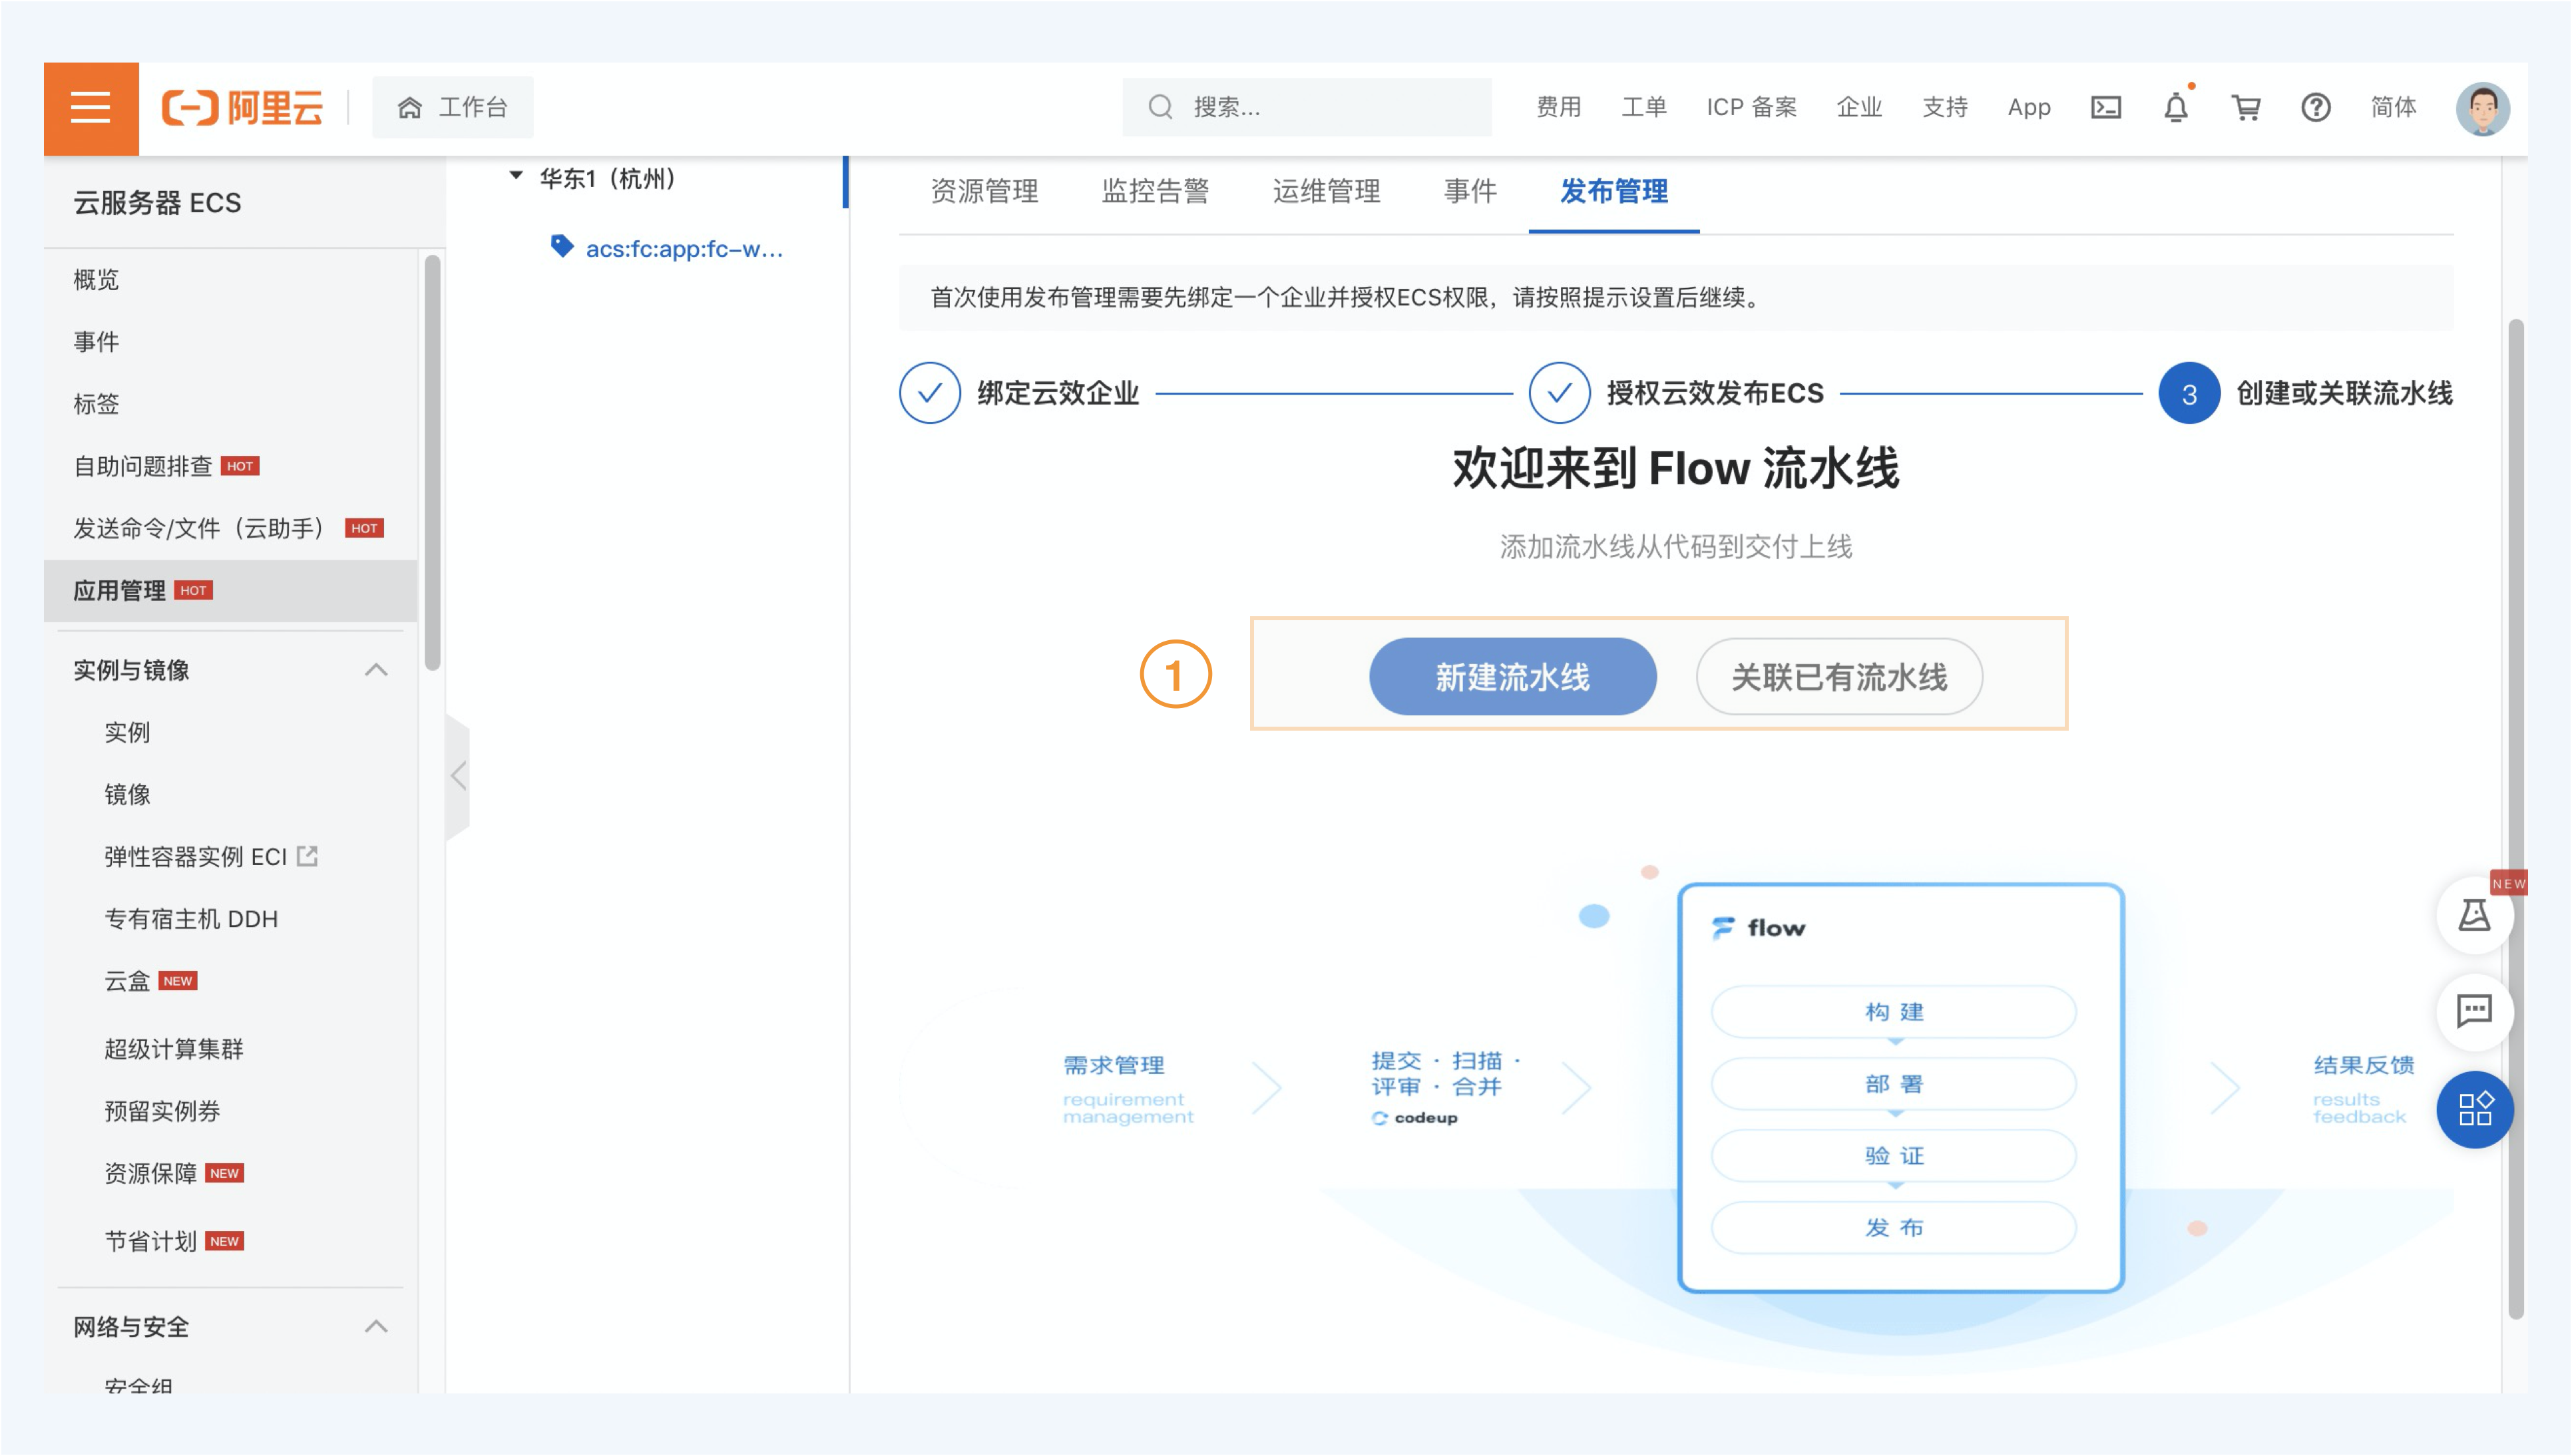Screen dimensions: 2572x1456
Task: Click the external link icon beside ECI
Action: click(x=308, y=856)
